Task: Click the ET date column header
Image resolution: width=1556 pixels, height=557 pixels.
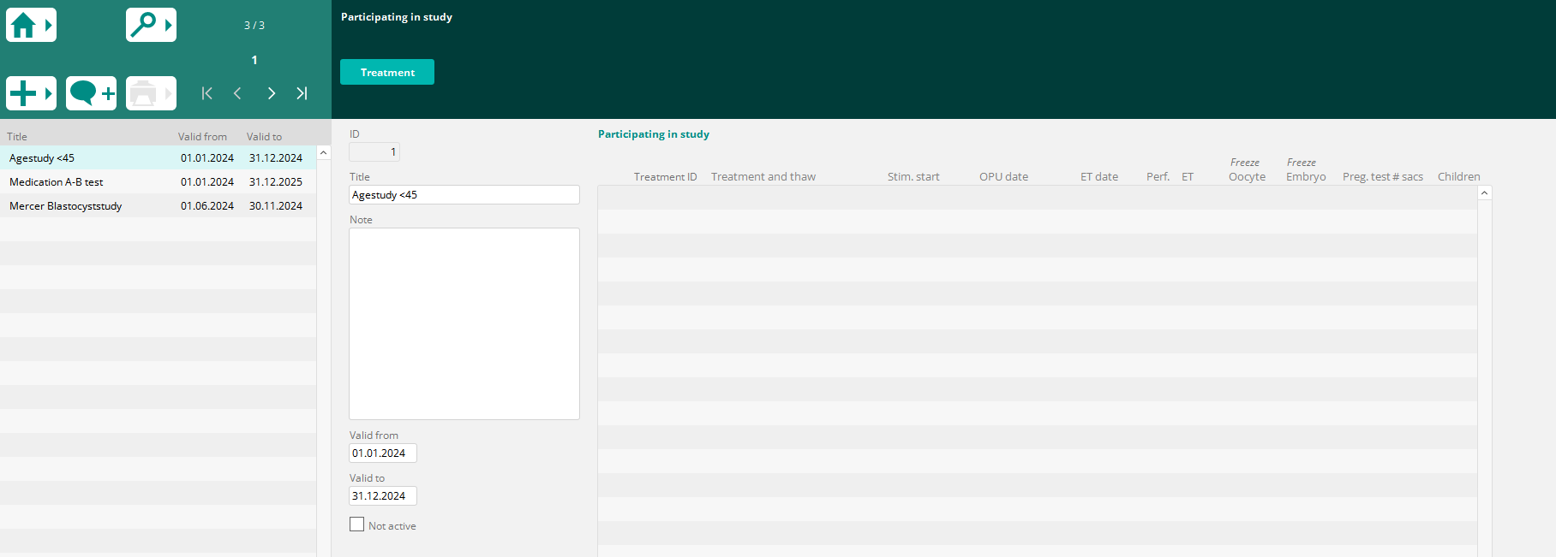Action: click(x=1099, y=177)
